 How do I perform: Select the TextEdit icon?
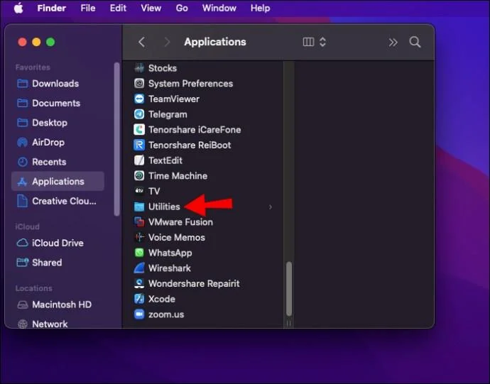coord(139,160)
